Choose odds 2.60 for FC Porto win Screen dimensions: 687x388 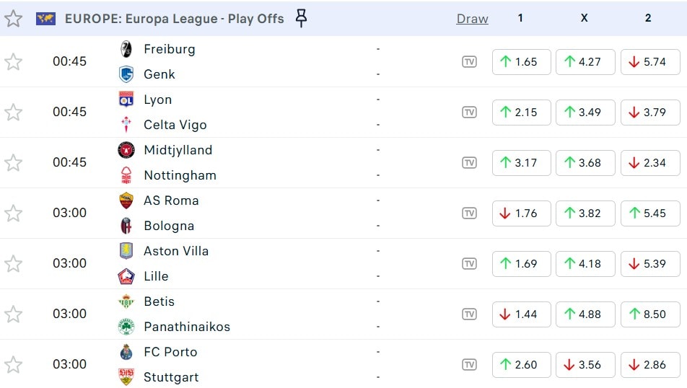(x=521, y=365)
